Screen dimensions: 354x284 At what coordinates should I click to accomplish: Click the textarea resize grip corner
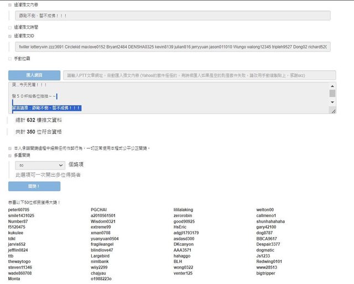tap(332, 111)
